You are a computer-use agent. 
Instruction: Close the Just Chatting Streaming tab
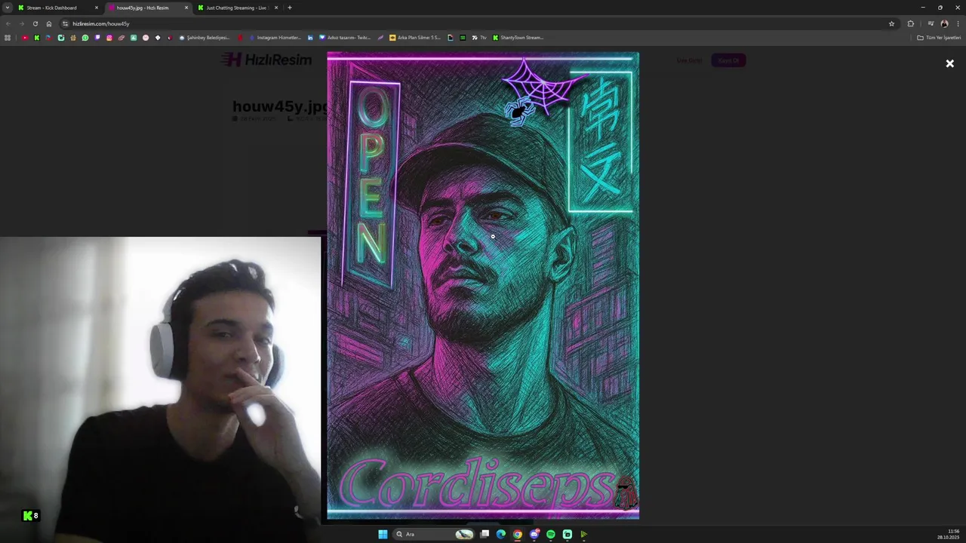[276, 8]
